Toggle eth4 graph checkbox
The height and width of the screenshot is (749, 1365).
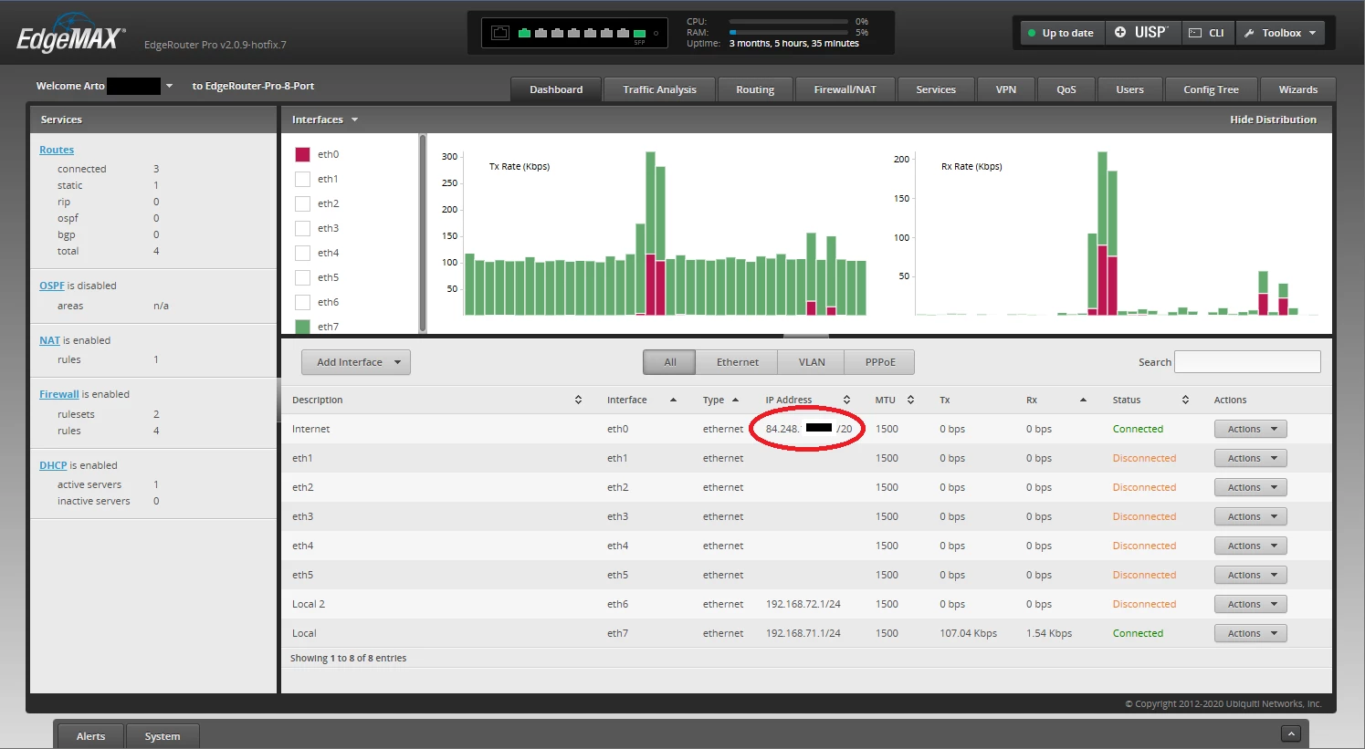[x=302, y=253]
